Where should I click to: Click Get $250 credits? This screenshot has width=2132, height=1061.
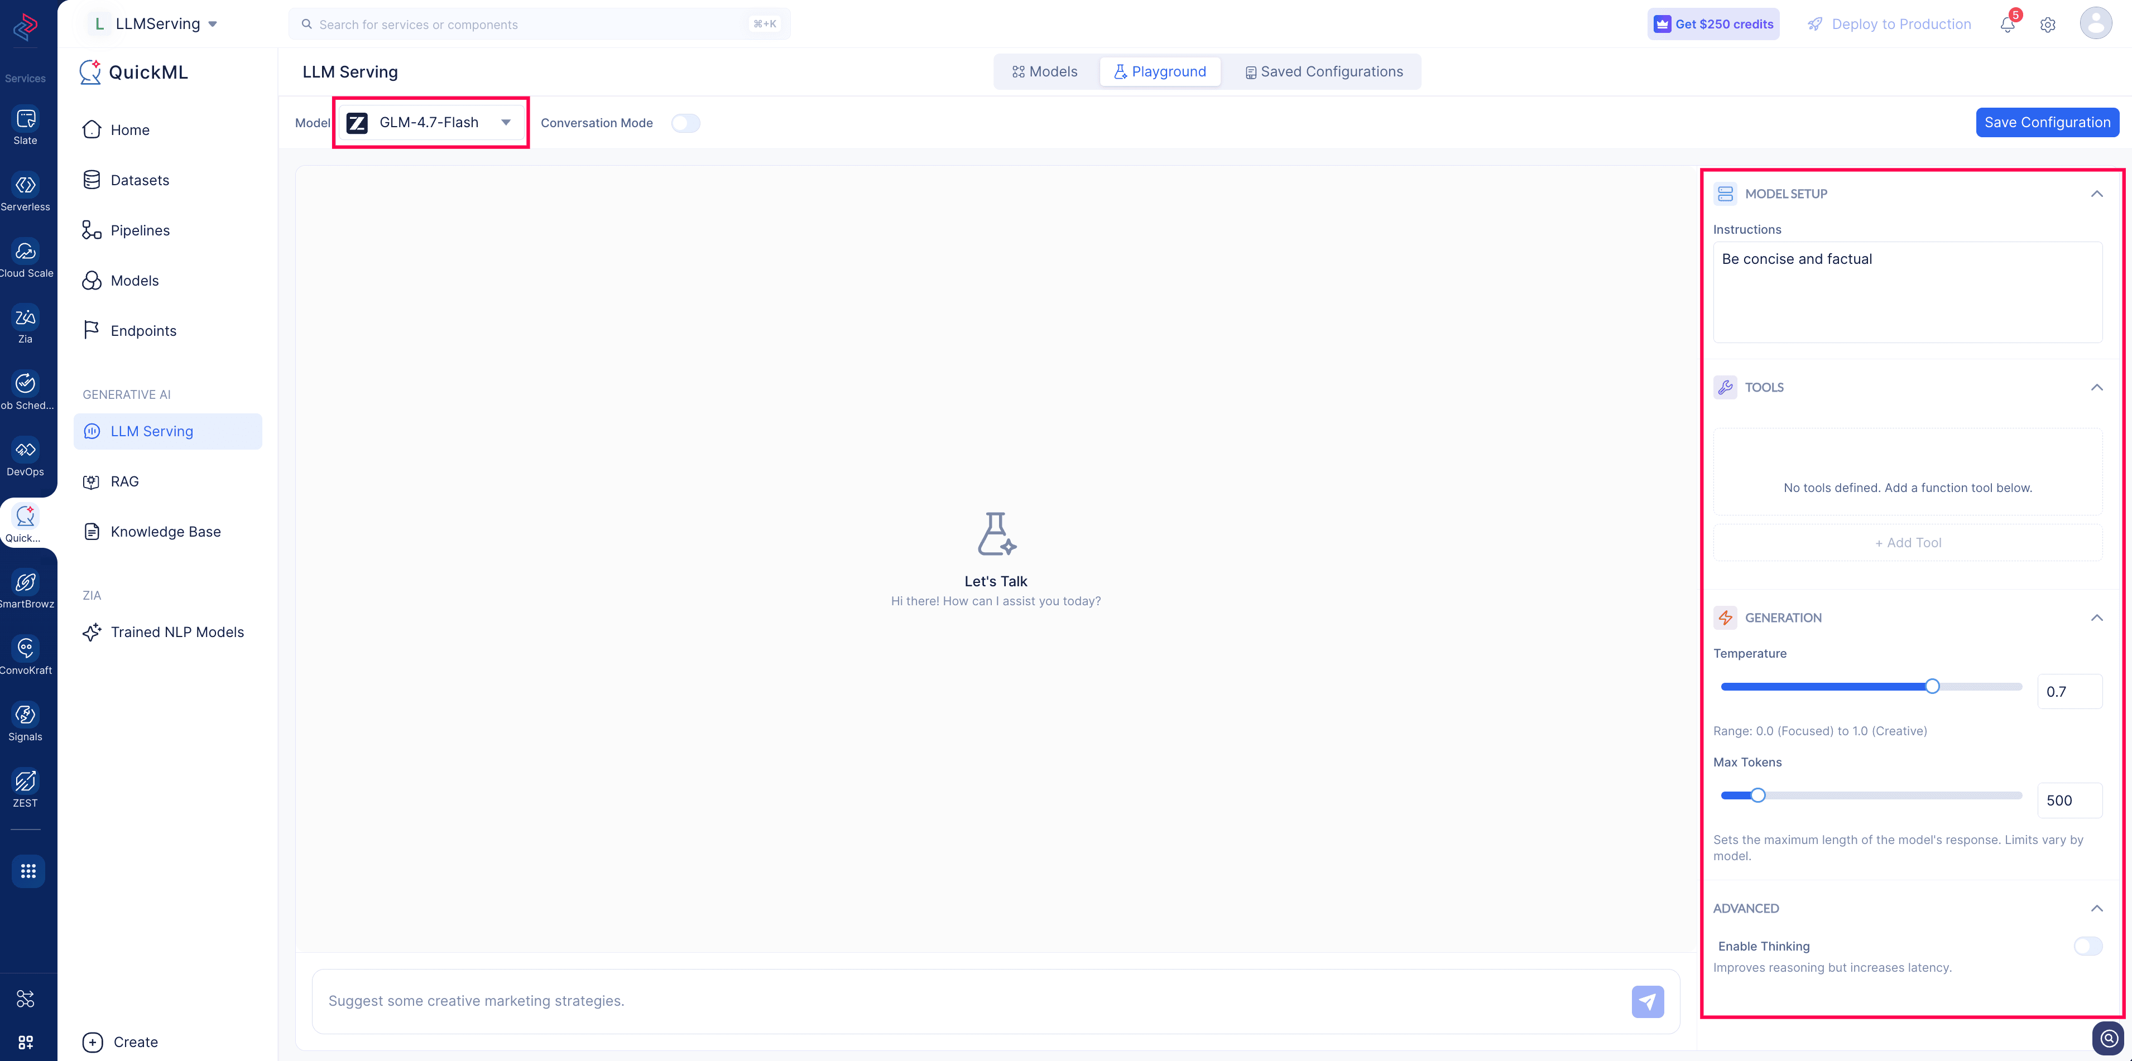pyautogui.click(x=1713, y=24)
